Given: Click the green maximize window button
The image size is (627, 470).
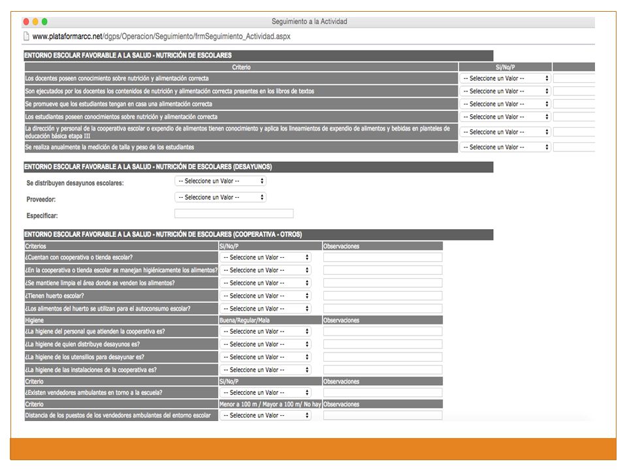Looking at the screenshot, I should tap(44, 22).
